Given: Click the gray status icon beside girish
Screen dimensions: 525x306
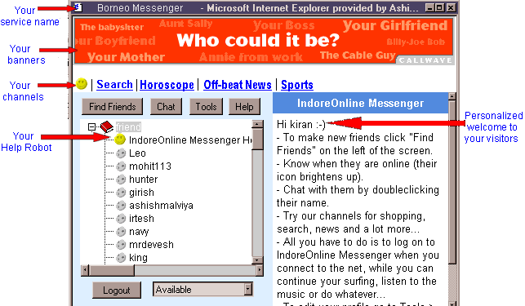Looking at the screenshot, I should (121, 193).
